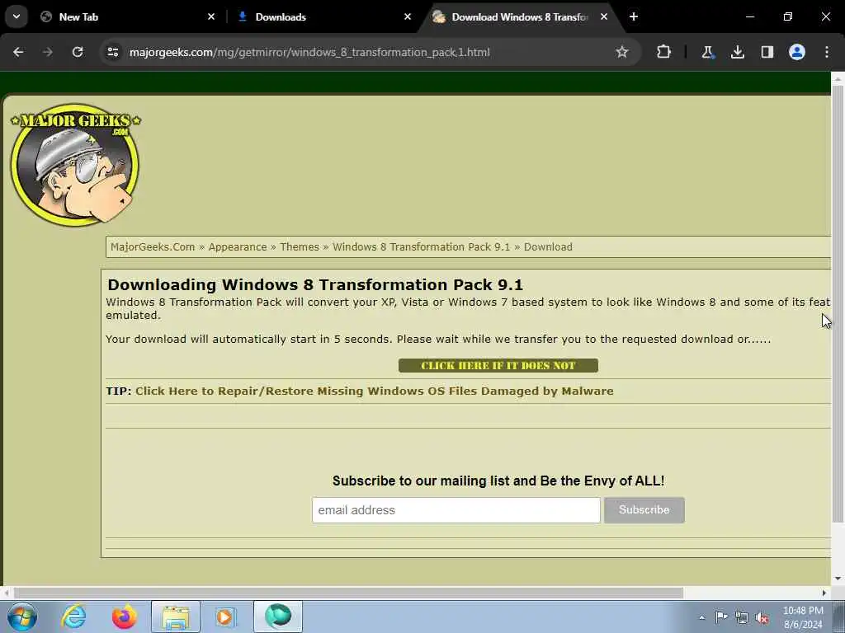Screen dimensions: 845x633
Task: Reload the current page
Action: (78, 52)
